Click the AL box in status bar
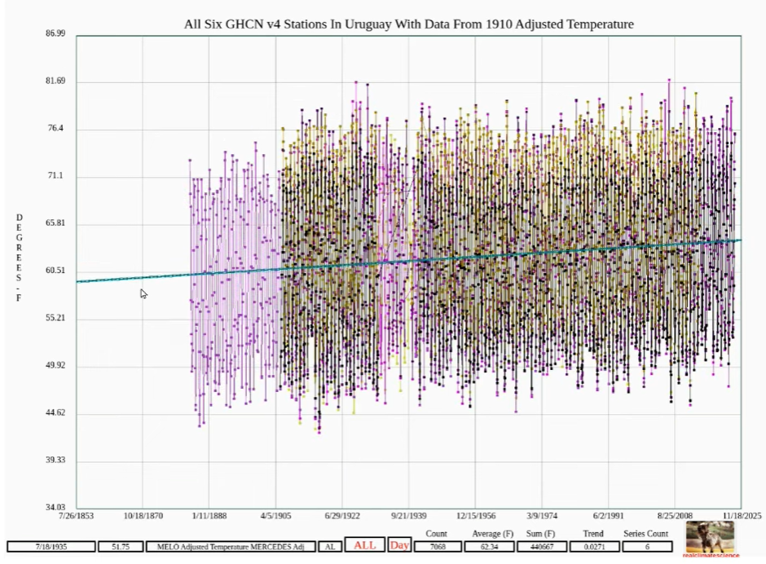 click(x=329, y=546)
